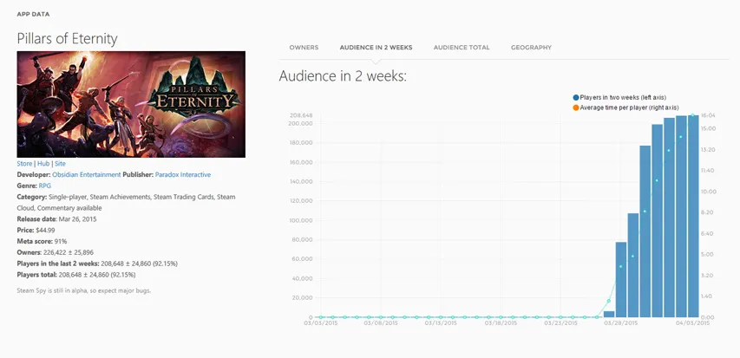Image resolution: width=740 pixels, height=358 pixels.
Task: Click the APP DATA heading
Action: coord(33,14)
